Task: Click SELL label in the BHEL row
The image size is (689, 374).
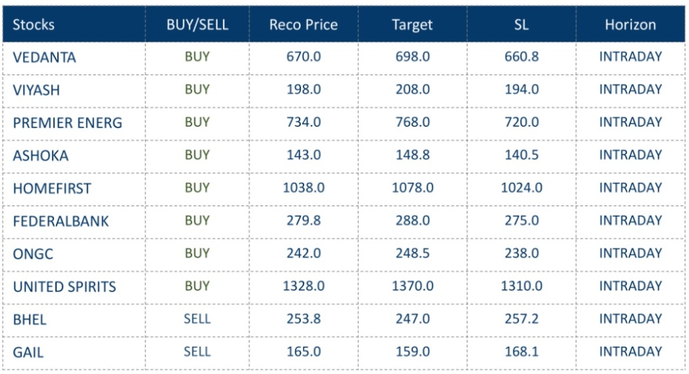Action: [197, 319]
